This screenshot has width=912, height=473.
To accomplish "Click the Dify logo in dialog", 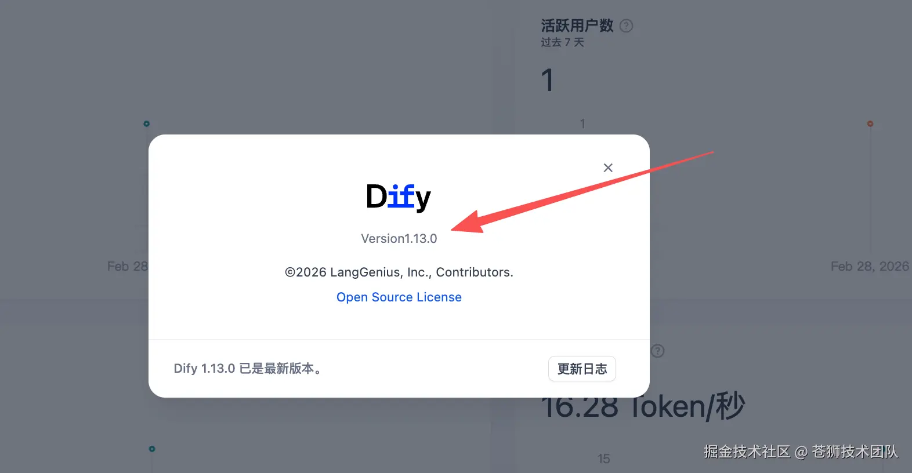I will (x=399, y=197).
